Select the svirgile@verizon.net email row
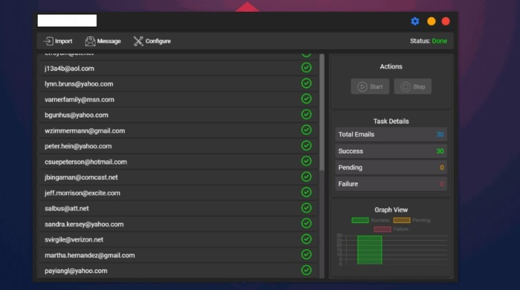Viewport: 520px width, 290px height. (178, 240)
